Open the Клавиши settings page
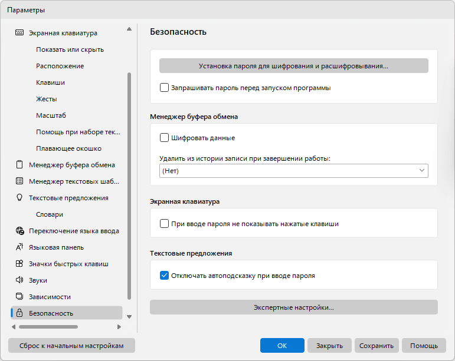 pos(50,82)
